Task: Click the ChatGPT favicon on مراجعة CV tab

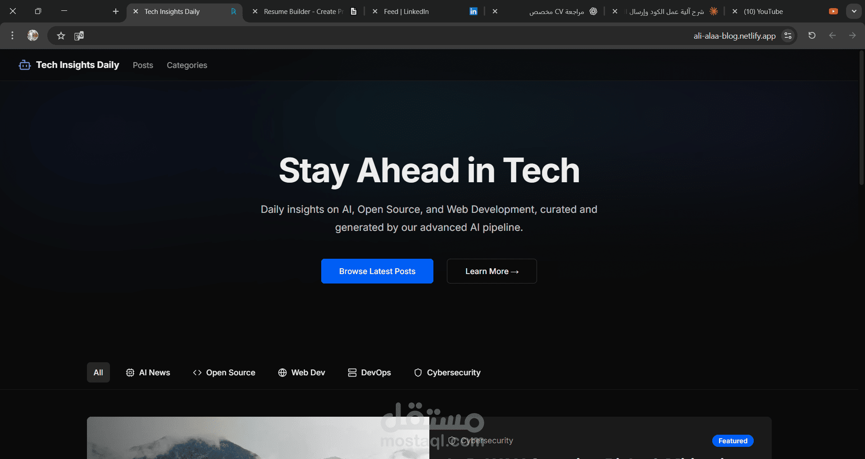Action: pos(593,12)
